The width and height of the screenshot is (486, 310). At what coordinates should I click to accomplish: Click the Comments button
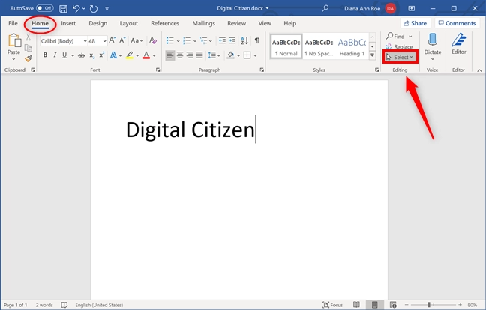[x=457, y=23]
